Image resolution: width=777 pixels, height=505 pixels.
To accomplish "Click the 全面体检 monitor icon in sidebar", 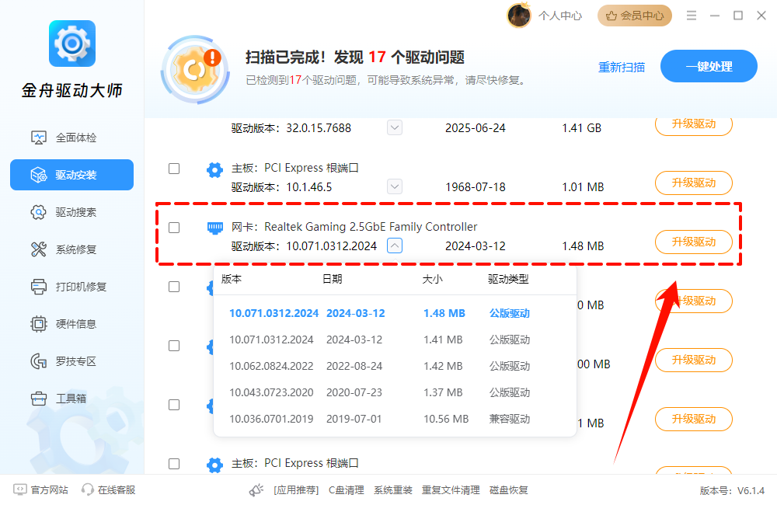I will point(38,138).
